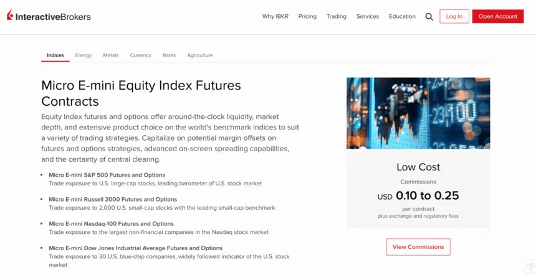Switch to the Energy tab

[x=84, y=55]
